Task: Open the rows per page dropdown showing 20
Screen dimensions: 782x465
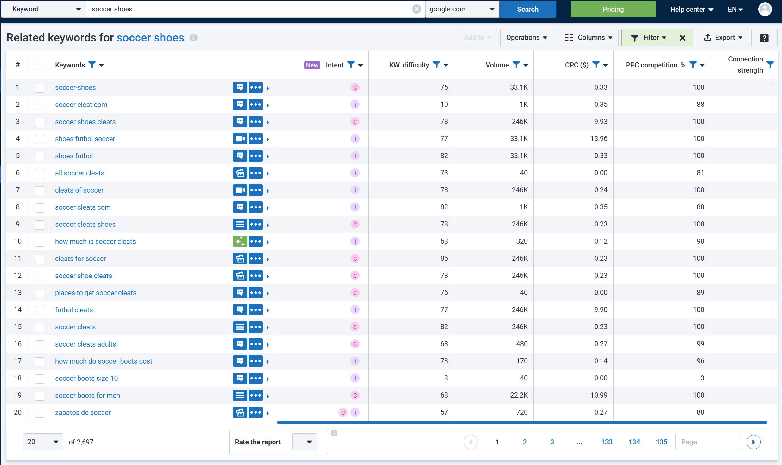Action: (42, 442)
